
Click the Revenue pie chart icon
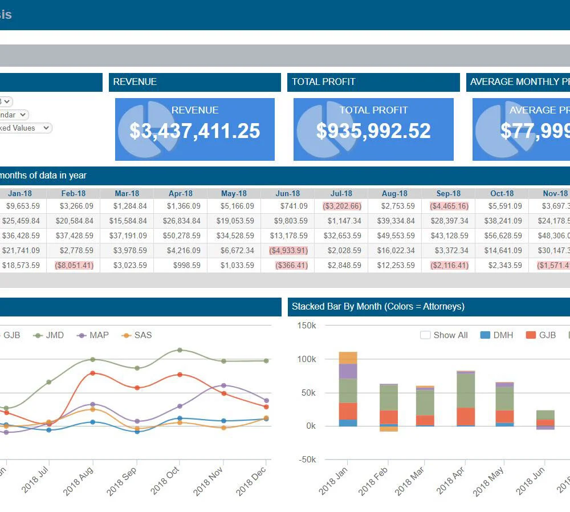(147, 129)
